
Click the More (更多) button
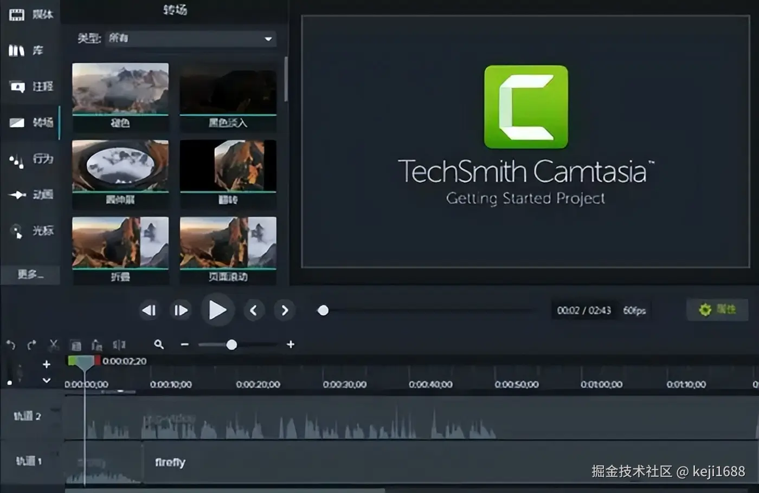pyautogui.click(x=30, y=274)
